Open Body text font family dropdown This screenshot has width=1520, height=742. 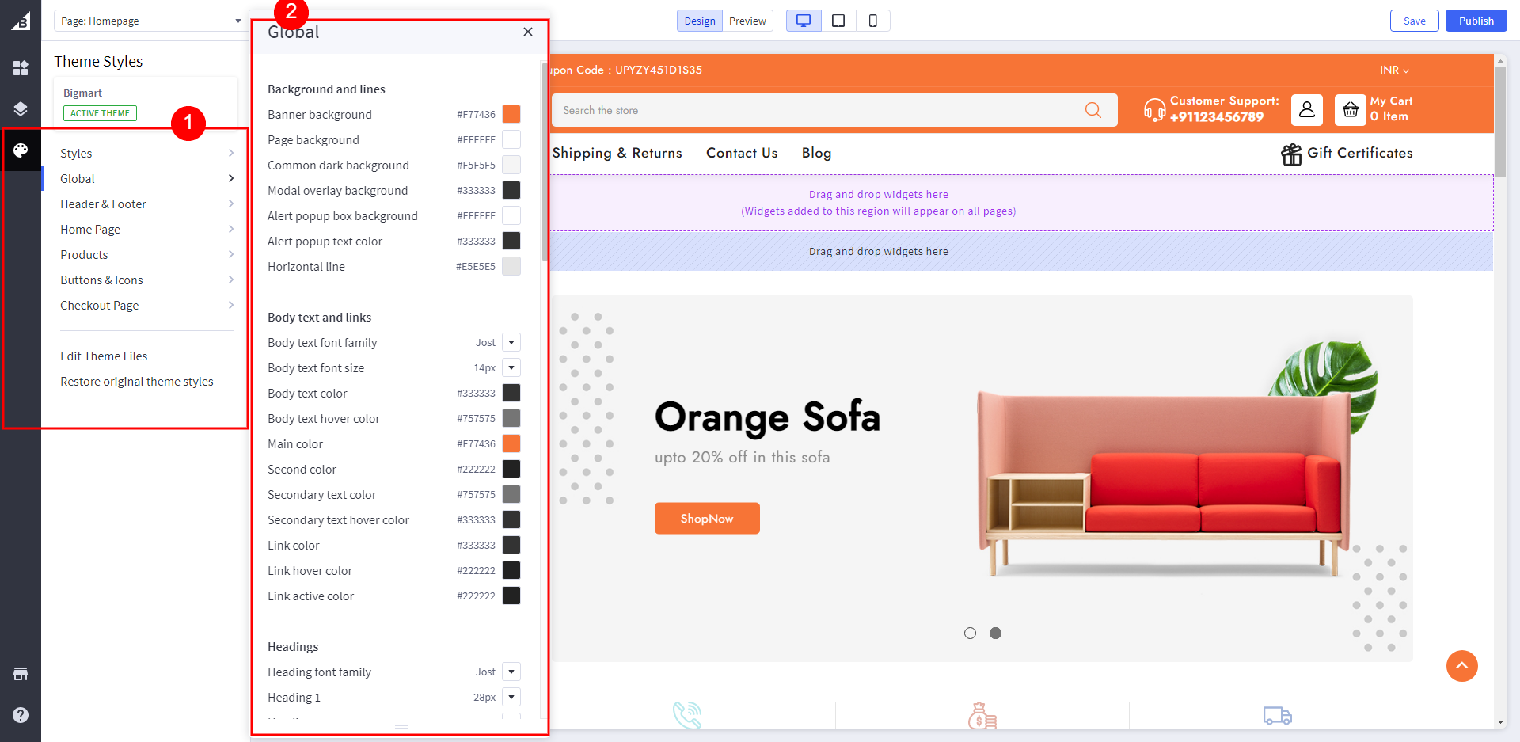511,343
